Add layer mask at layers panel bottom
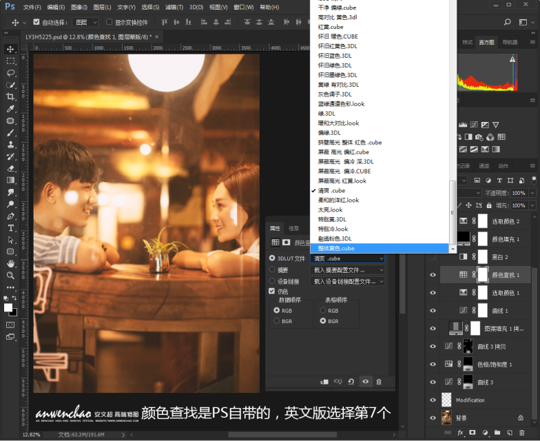This screenshot has height=441, width=540. click(473, 433)
